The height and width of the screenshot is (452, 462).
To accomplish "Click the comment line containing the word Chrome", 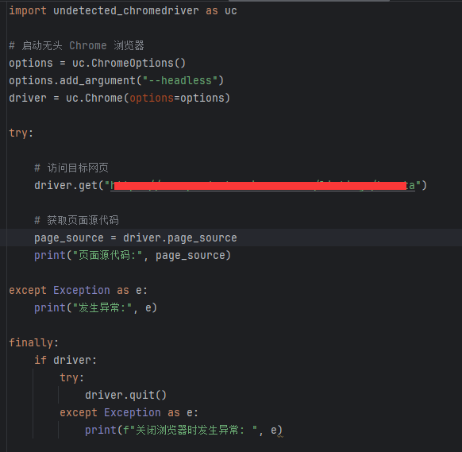I will pos(77,46).
